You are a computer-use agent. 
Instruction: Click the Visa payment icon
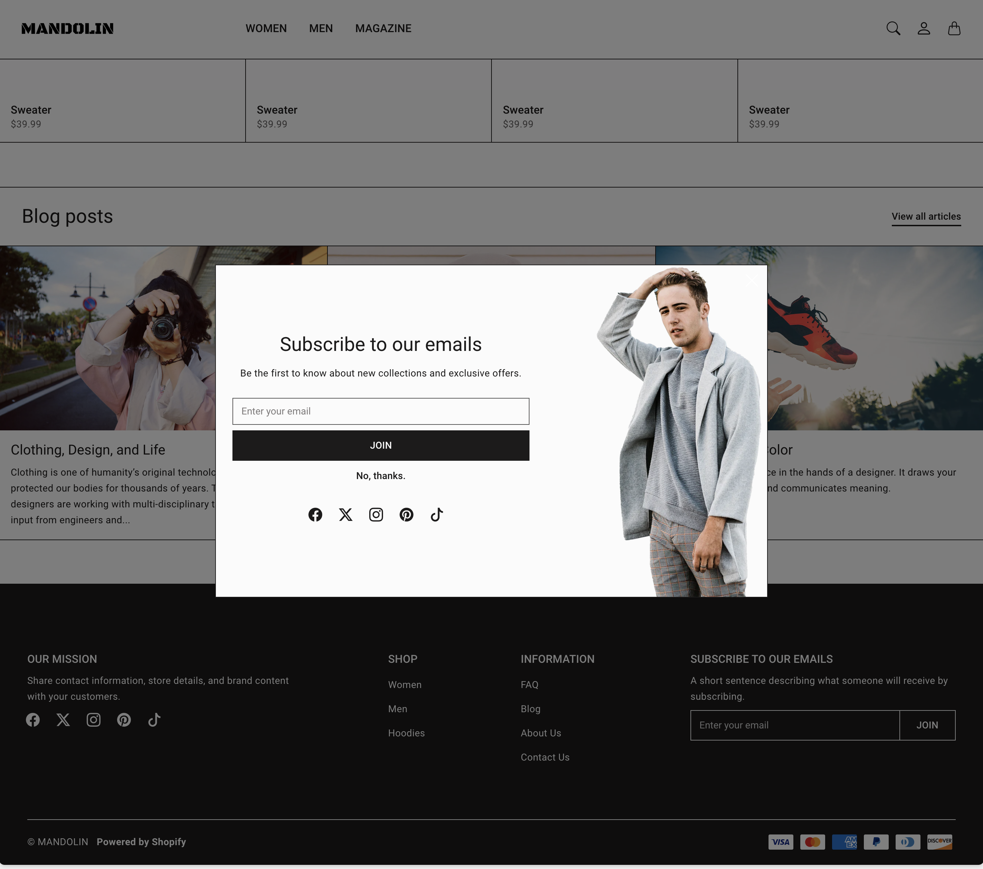[x=781, y=842]
